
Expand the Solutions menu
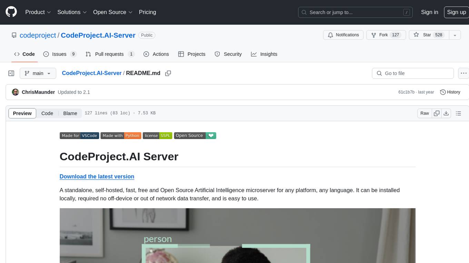click(72, 12)
